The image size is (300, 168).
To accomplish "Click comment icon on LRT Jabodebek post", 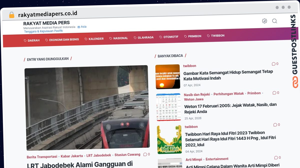I will coord(145,154).
